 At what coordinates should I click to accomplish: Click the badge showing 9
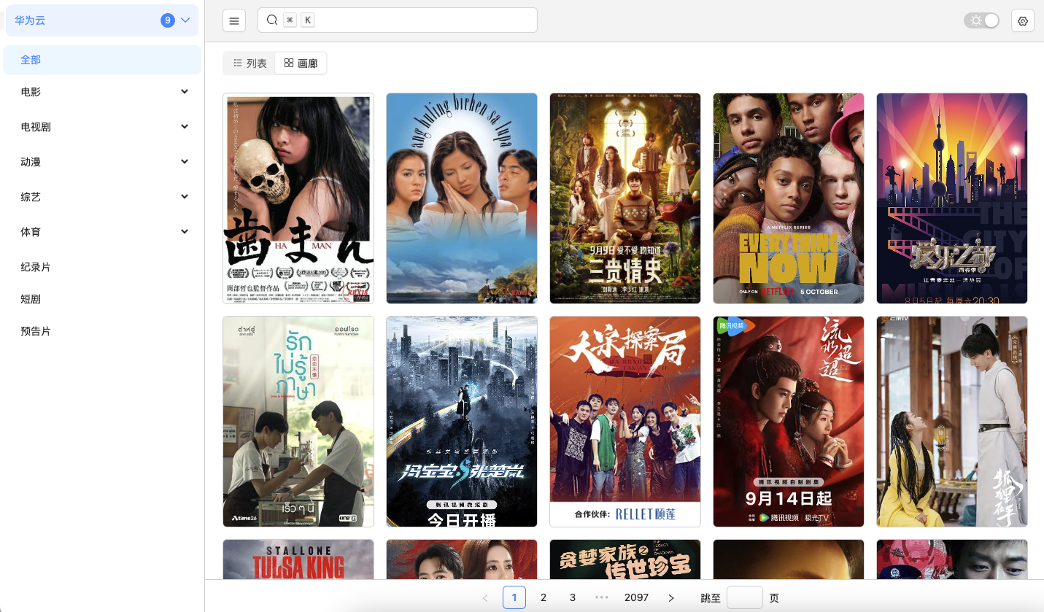(168, 20)
